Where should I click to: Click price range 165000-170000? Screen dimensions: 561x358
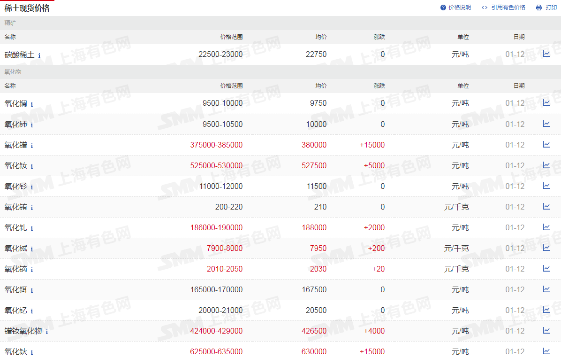pyautogui.click(x=216, y=289)
